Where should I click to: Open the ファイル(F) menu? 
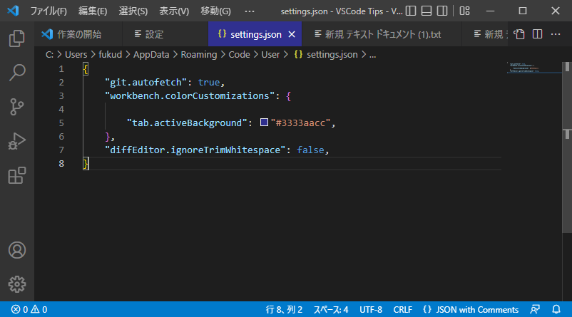pyautogui.click(x=48, y=11)
